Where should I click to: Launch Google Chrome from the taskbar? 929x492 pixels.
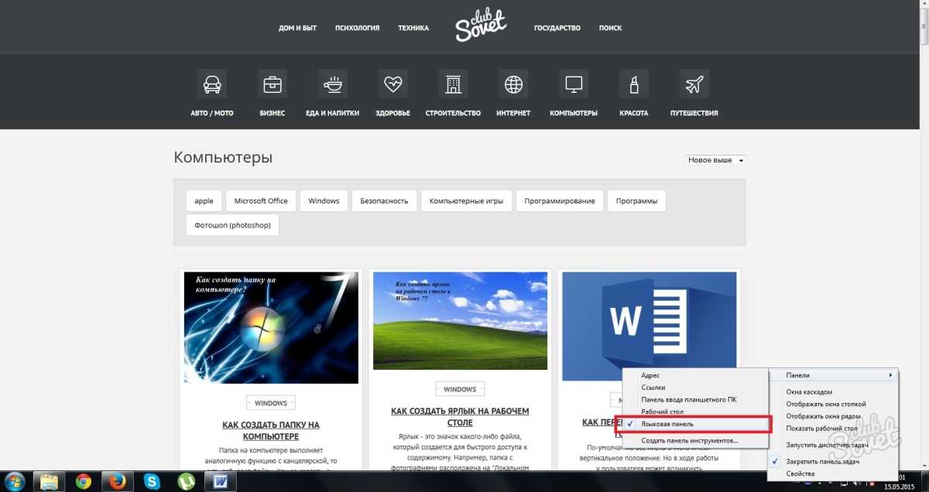[x=83, y=482]
